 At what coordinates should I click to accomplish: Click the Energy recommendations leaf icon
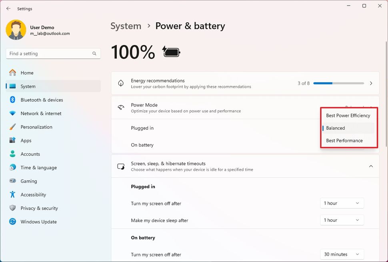[x=120, y=83]
